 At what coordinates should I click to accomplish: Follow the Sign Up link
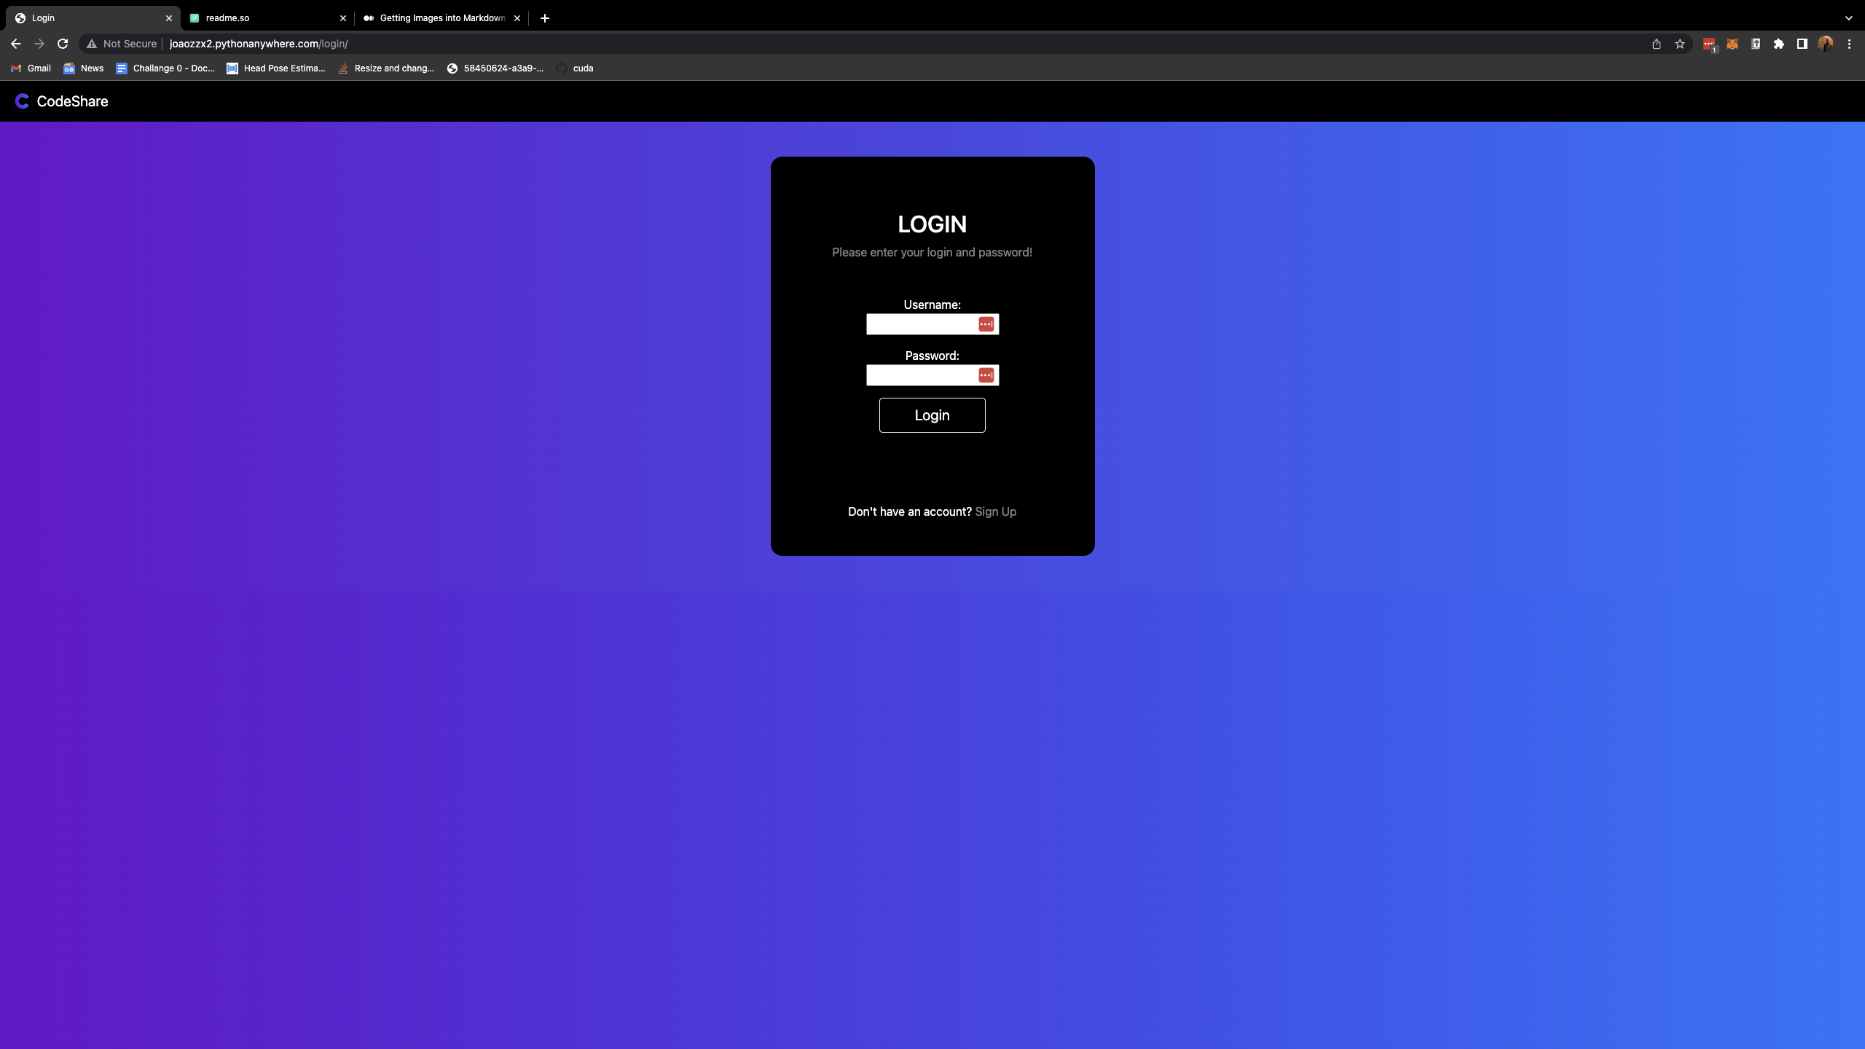995,511
